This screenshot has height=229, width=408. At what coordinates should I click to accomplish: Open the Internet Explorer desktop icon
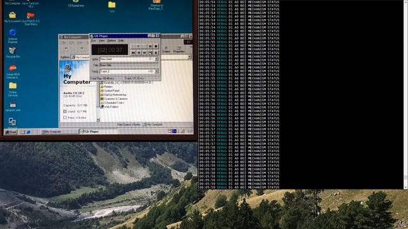tap(13, 36)
